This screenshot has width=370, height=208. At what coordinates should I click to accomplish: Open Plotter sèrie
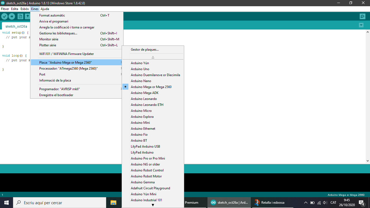point(77,45)
